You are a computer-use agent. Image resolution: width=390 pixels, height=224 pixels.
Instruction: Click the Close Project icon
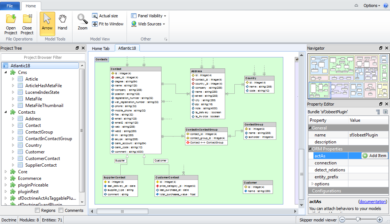pos(27,19)
